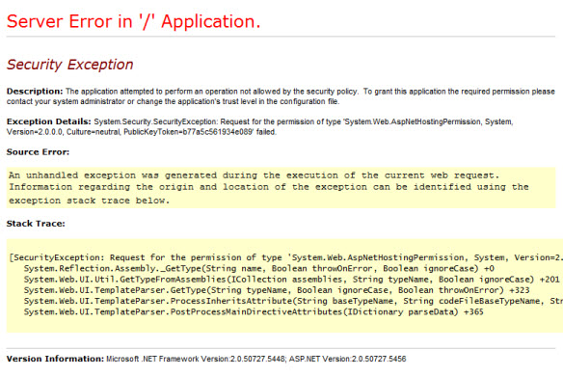Screen dimensions: 563x376
Task: Click 'Microsoft .NET Framework Version:2.0.50727.5448' text
Action: tap(196, 359)
